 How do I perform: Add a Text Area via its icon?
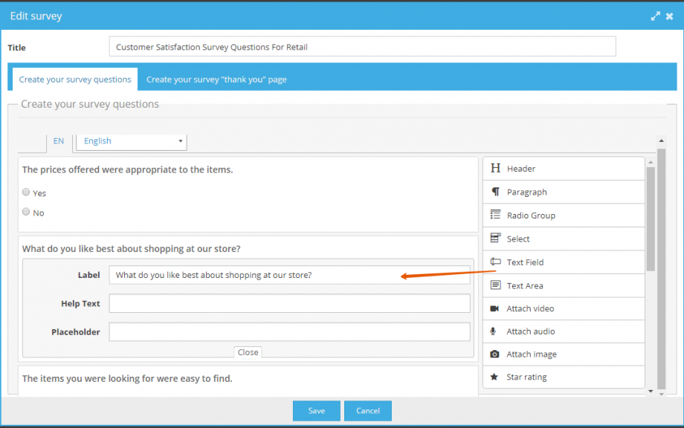[x=495, y=285]
